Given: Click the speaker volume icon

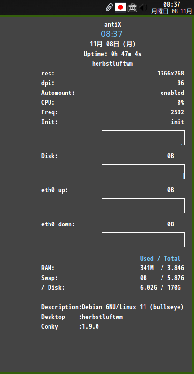Looking at the screenshot, I should 144,8.
